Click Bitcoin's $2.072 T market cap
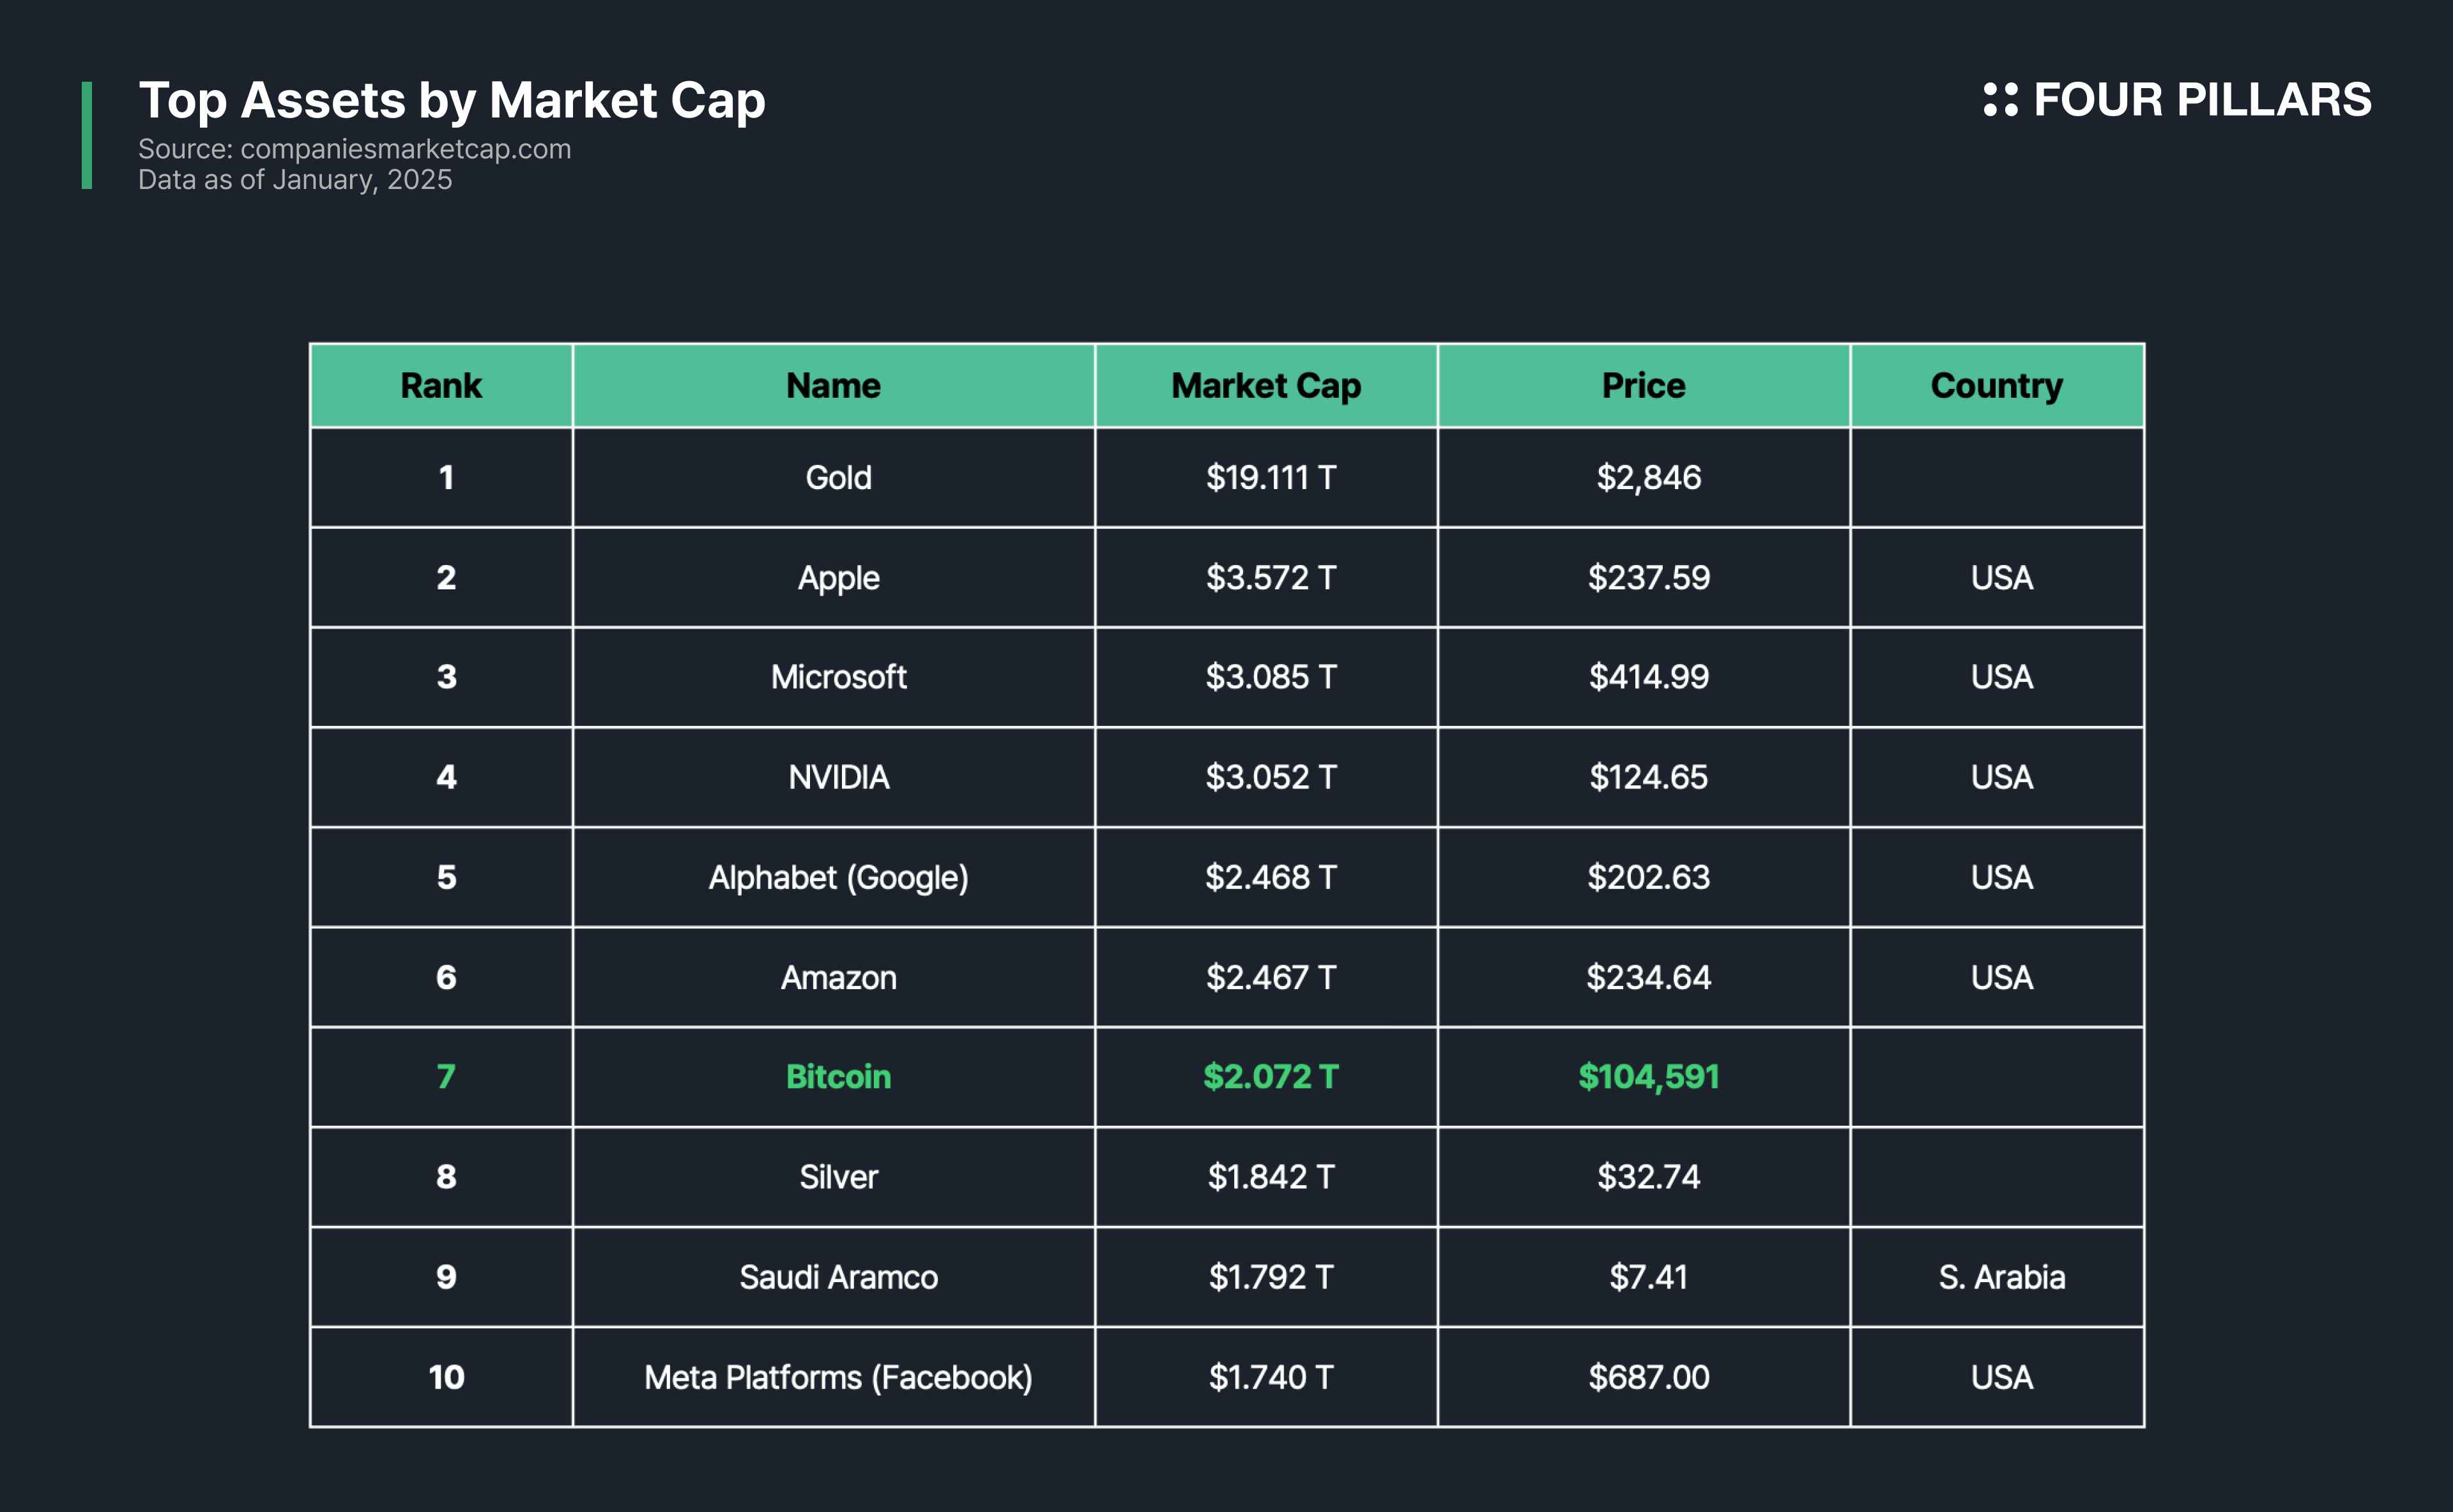Image resolution: width=2453 pixels, height=1512 pixels. point(1269,1077)
